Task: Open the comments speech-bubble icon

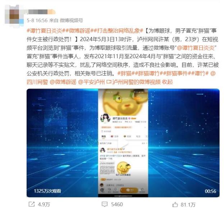Action: [104, 204]
